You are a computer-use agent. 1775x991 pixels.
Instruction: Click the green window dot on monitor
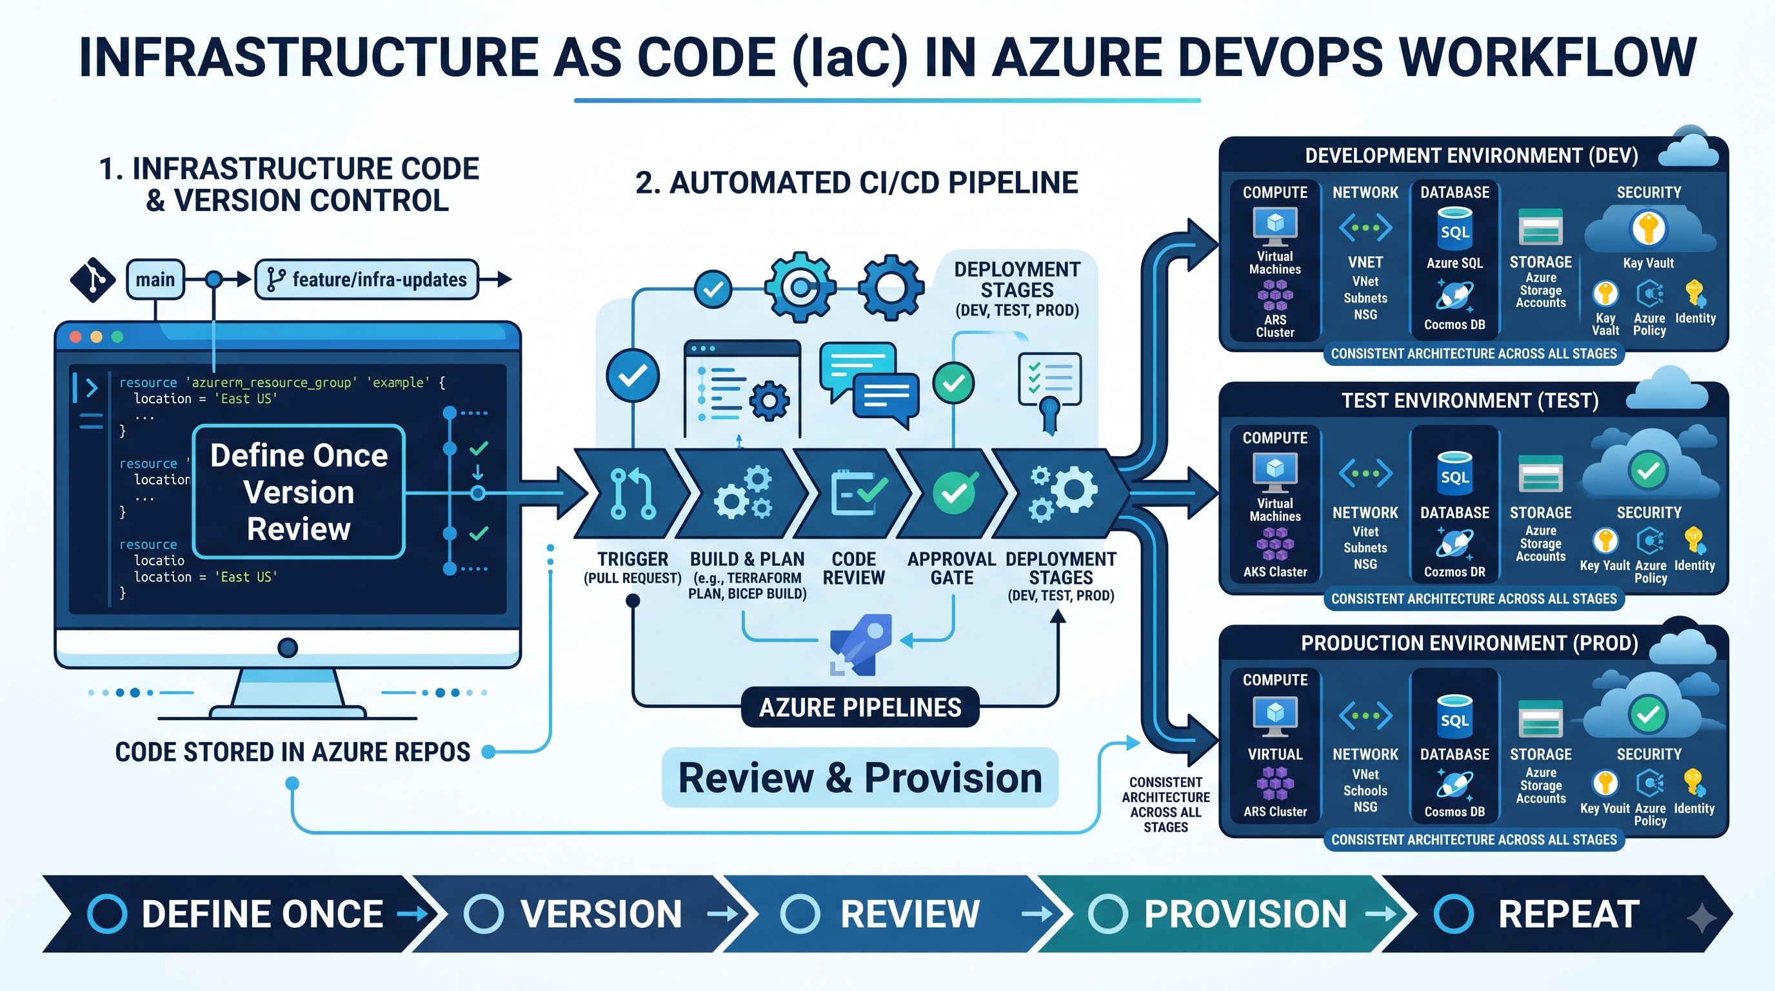click(x=117, y=336)
